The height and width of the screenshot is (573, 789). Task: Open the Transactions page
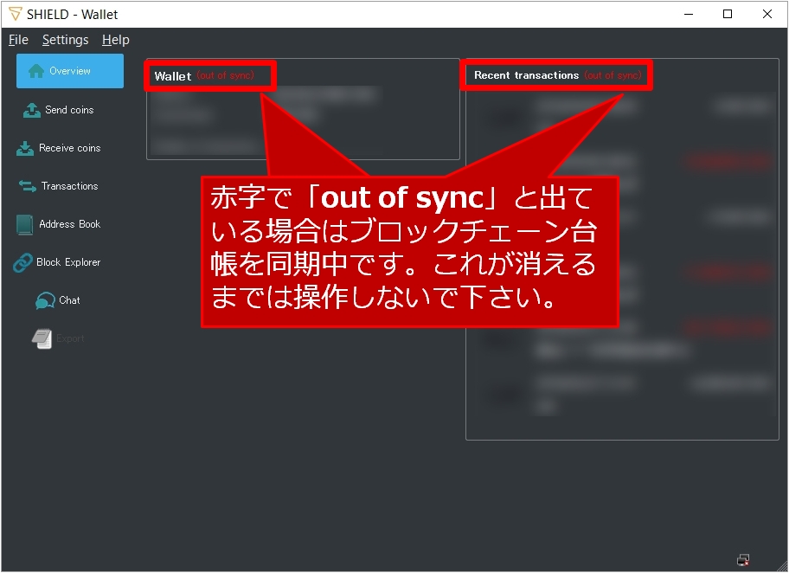click(70, 186)
